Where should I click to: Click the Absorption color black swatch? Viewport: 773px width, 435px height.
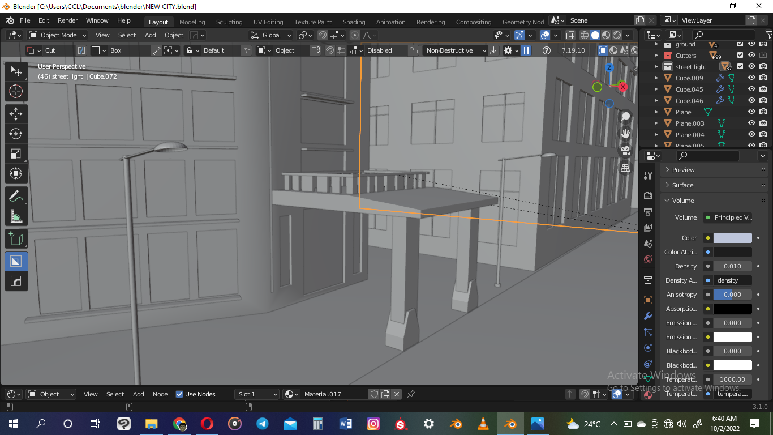tap(732, 309)
